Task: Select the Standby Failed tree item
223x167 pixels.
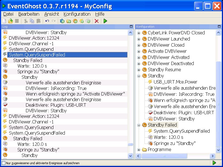Action: [x=162, y=125]
